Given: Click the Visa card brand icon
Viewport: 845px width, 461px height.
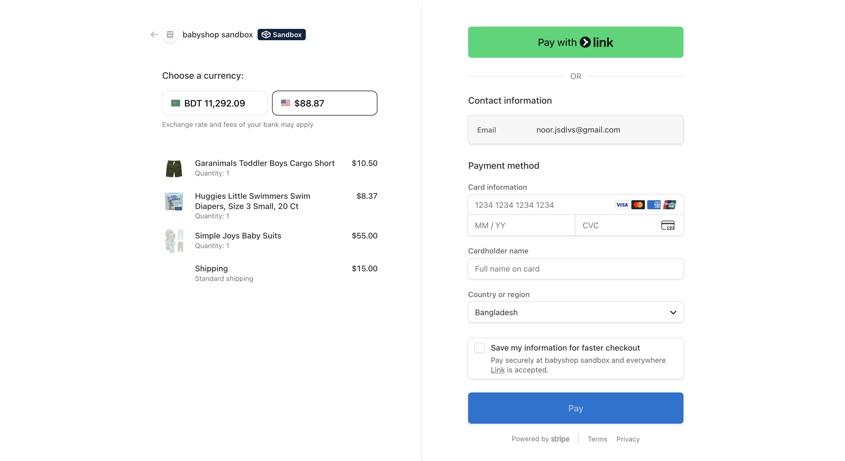Looking at the screenshot, I should [x=622, y=205].
